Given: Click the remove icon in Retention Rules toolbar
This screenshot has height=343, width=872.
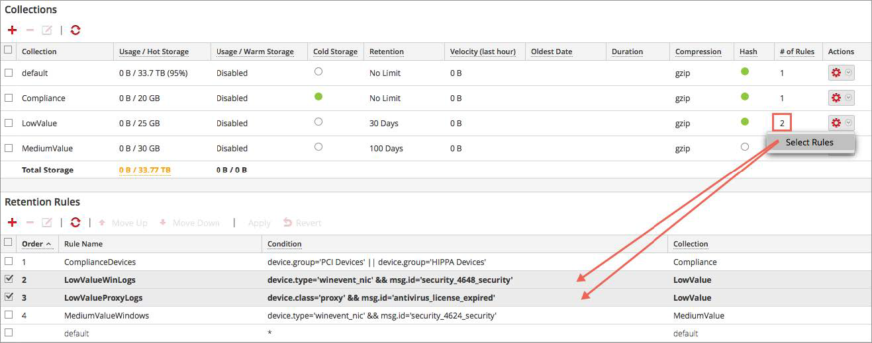Looking at the screenshot, I should (x=30, y=223).
